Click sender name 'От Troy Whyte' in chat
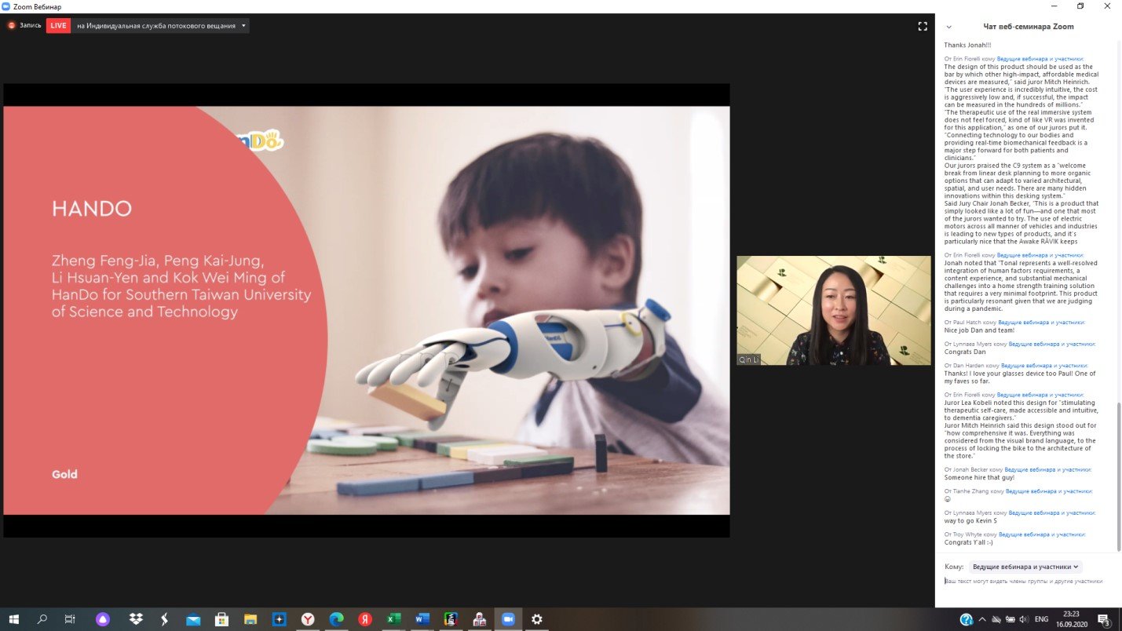The width and height of the screenshot is (1122, 631). 963,534
